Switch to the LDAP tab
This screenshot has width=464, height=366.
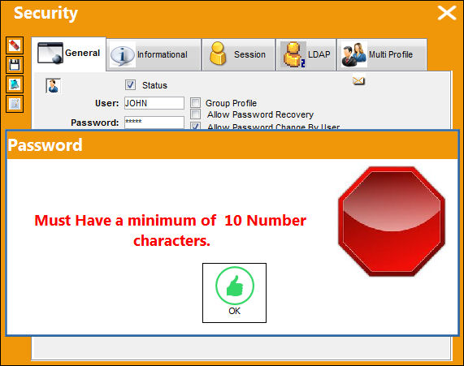(306, 54)
